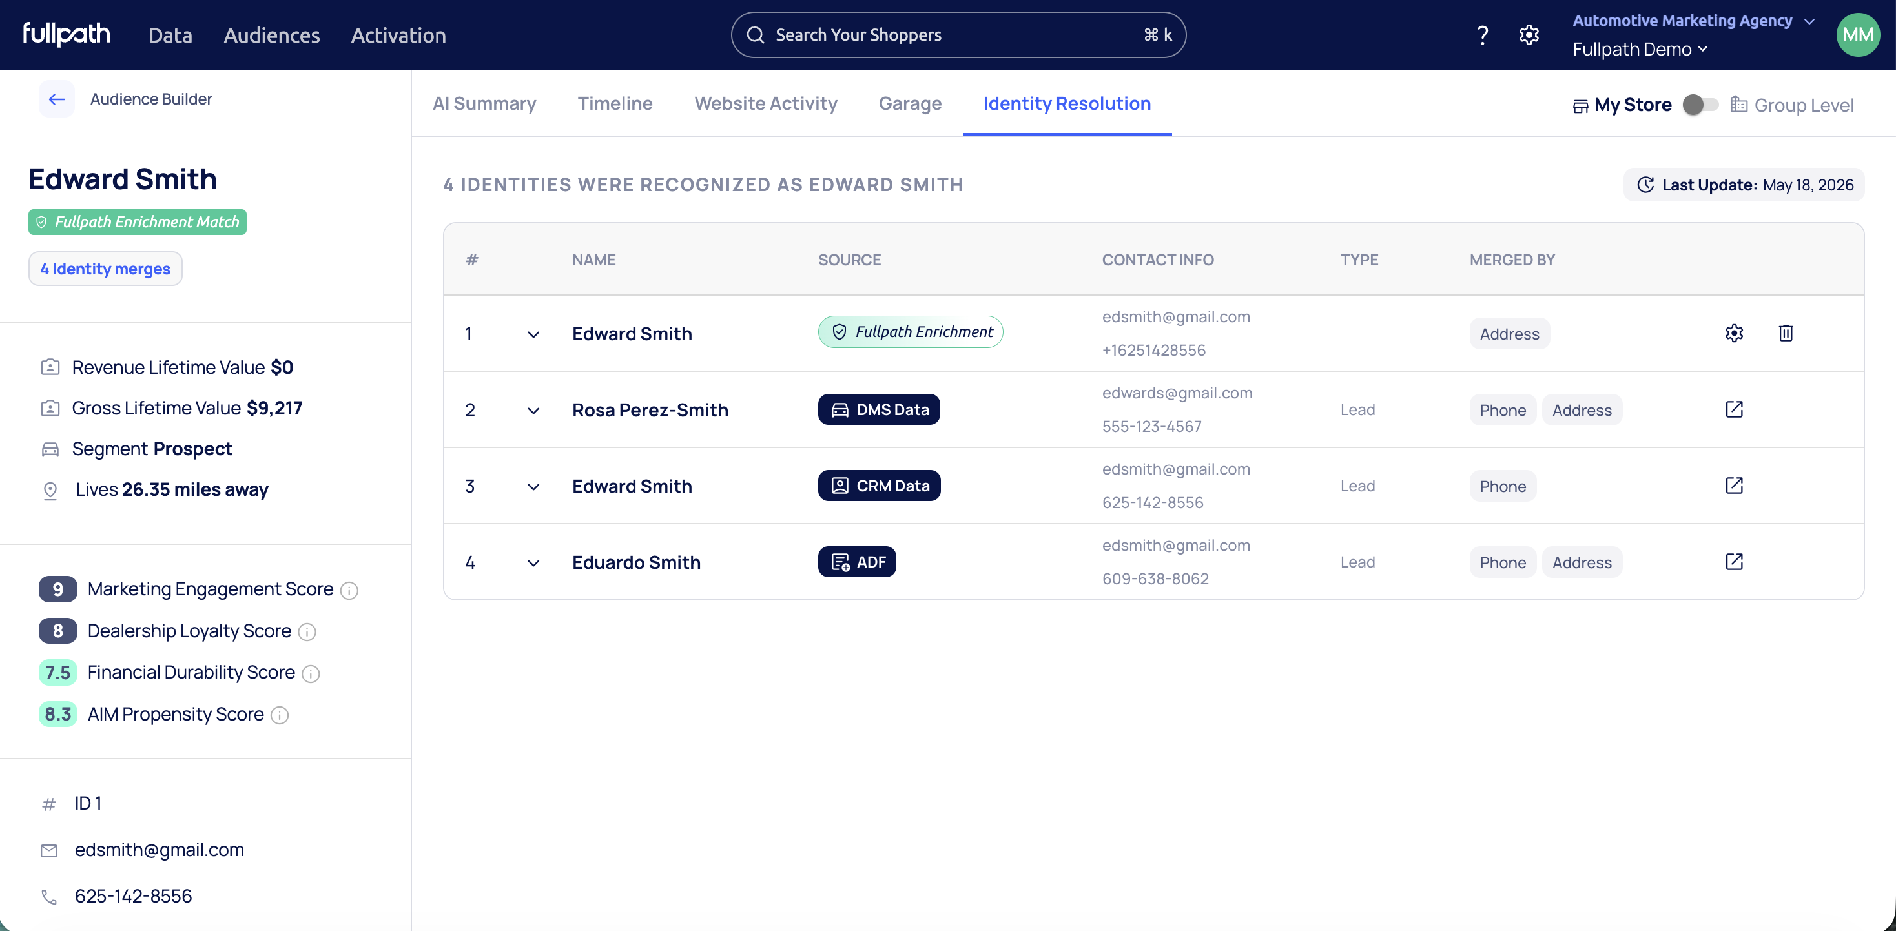
Task: Open the help question mark icon
Action: click(x=1482, y=35)
